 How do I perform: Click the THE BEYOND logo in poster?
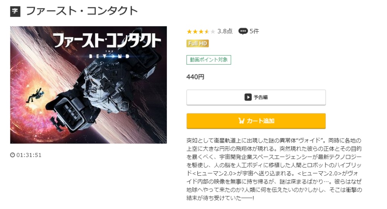tap(110, 55)
